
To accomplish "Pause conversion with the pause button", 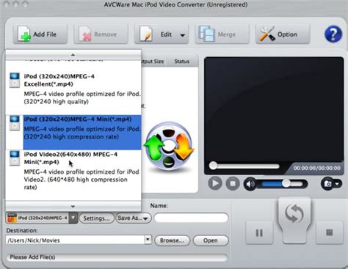I will tap(259, 232).
